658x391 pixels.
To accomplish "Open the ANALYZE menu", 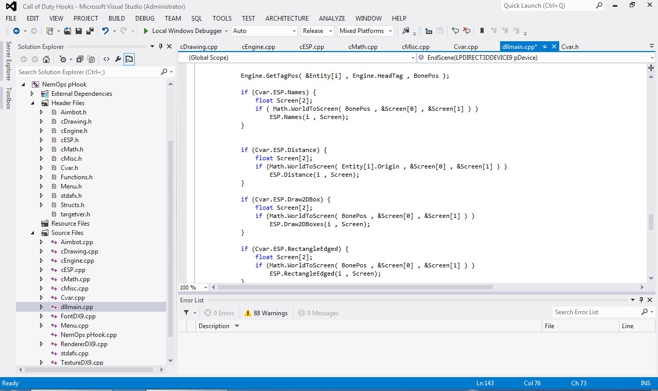I will (x=332, y=18).
